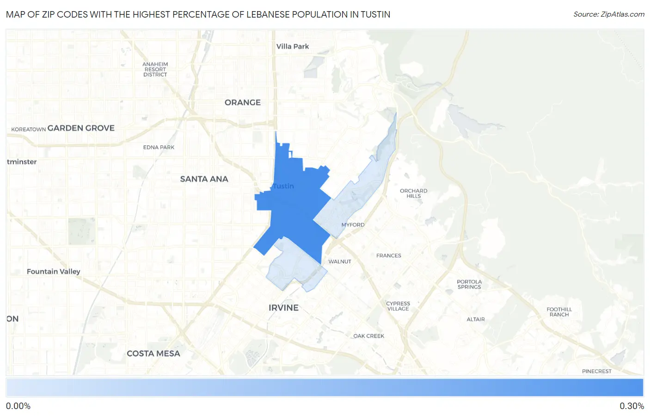The width and height of the screenshot is (650, 416).
Task: Click the ORANGE city label
Action: (x=243, y=102)
